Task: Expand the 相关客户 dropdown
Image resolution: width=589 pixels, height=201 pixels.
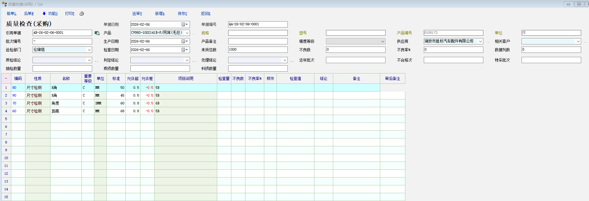Action: click(x=578, y=41)
